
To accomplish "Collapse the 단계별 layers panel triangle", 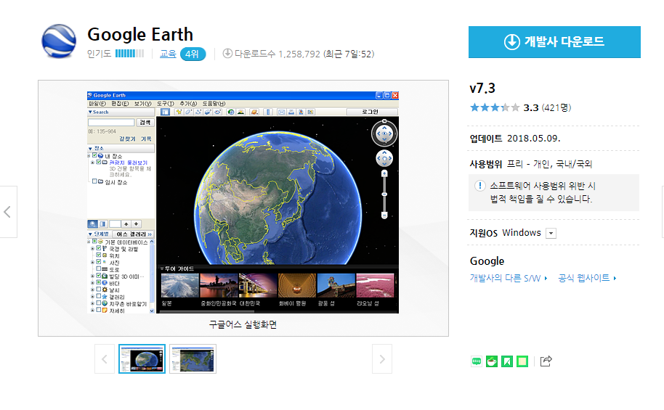I will 90,234.
